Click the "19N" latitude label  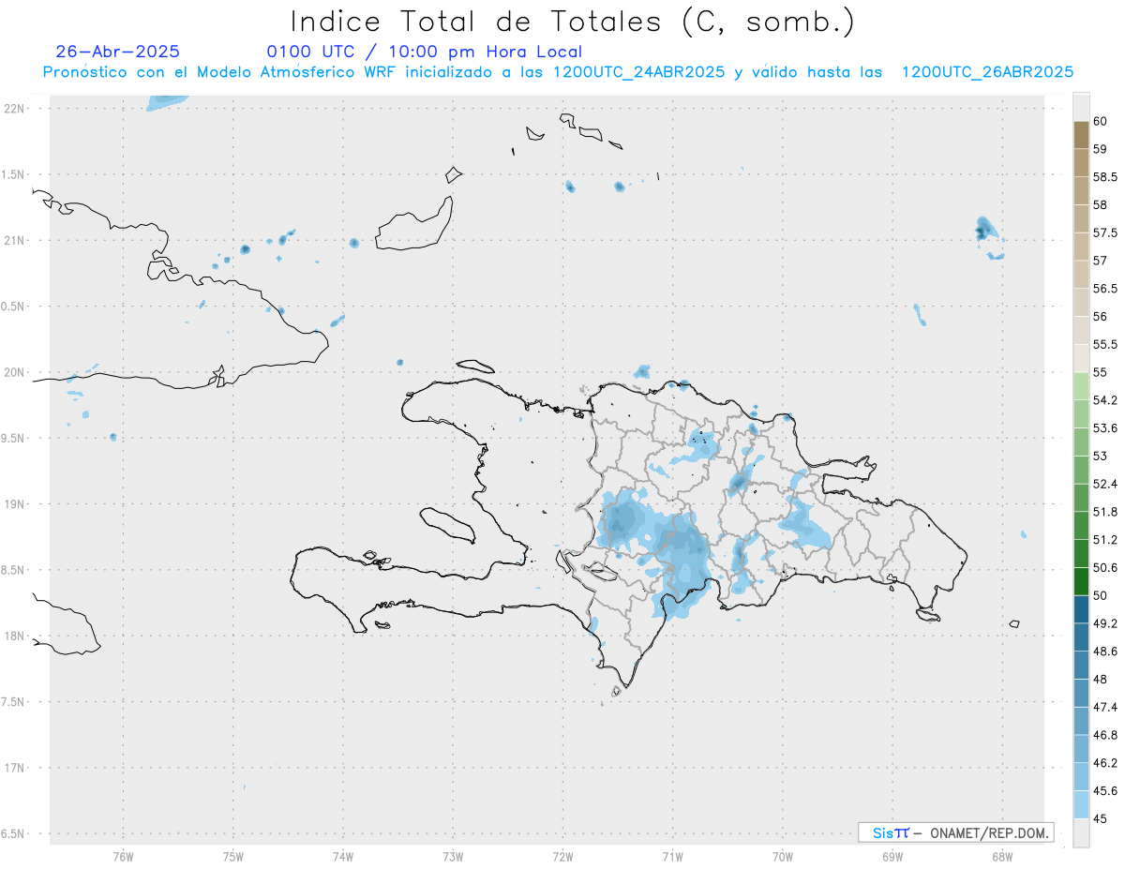pyautogui.click(x=15, y=503)
